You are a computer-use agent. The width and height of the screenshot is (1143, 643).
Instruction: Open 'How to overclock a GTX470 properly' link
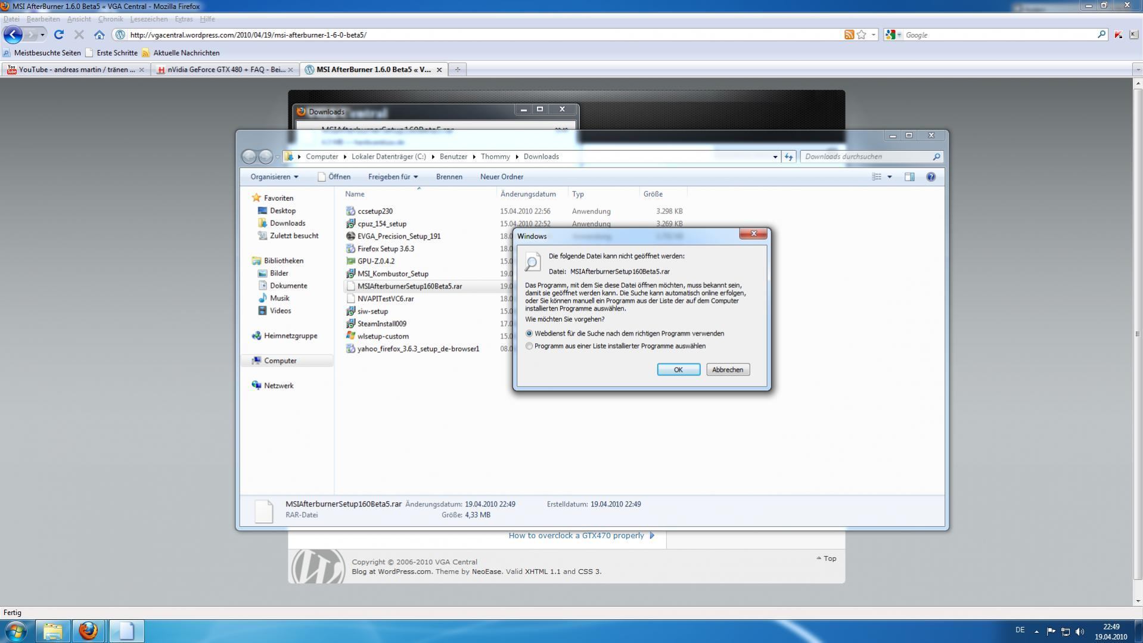point(576,535)
